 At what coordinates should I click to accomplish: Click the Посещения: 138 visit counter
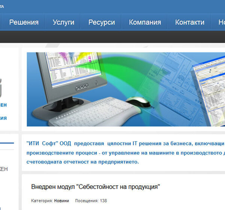pyautogui.click(x=91, y=201)
